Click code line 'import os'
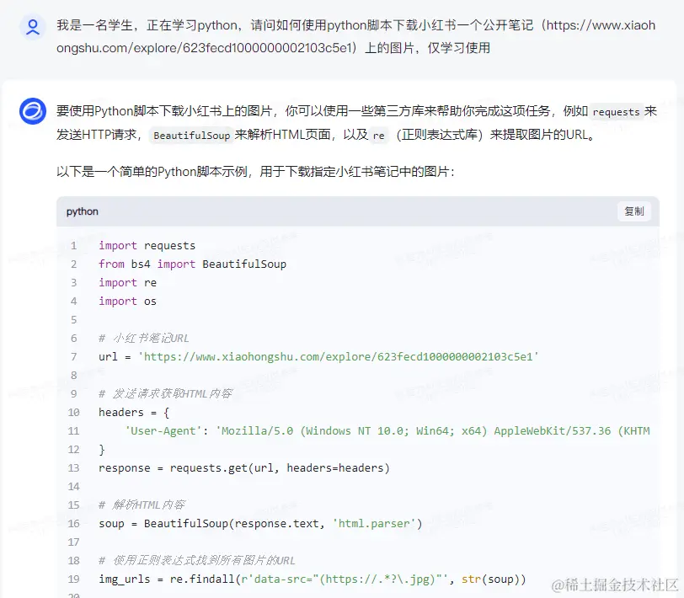Viewport: 684px width, 598px height. click(x=127, y=302)
